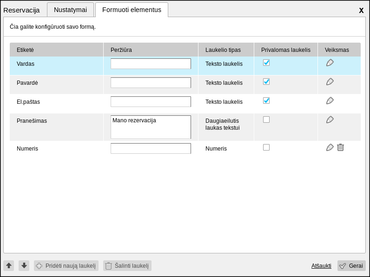This screenshot has width=370, height=277.
Task: Edit the Numeris field with pencil icon
Action: pos(330,148)
